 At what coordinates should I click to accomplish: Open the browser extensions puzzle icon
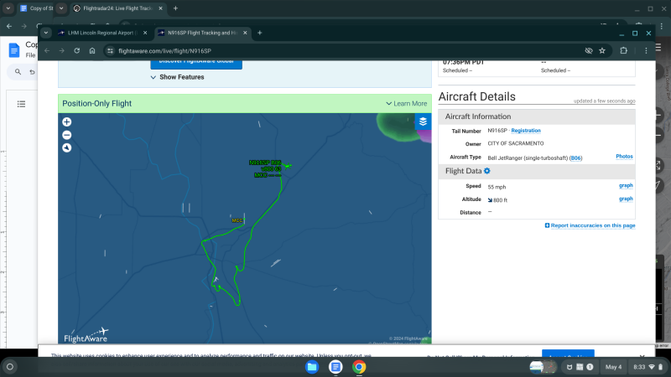623,51
